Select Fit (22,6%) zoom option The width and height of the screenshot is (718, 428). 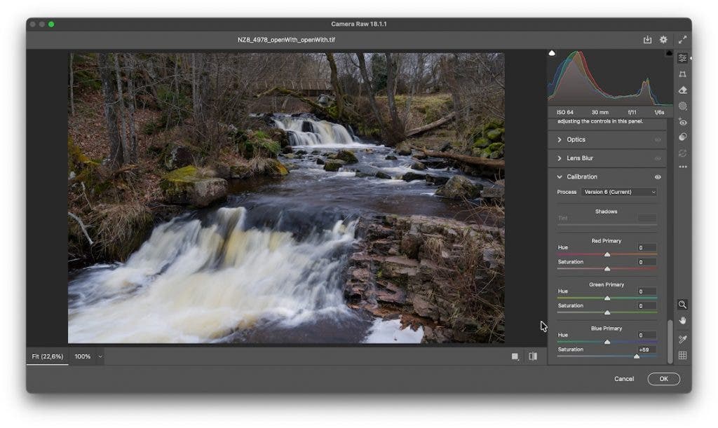(x=48, y=357)
